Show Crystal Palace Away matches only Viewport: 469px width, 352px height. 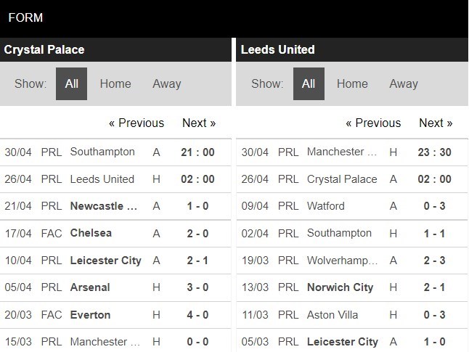166,83
